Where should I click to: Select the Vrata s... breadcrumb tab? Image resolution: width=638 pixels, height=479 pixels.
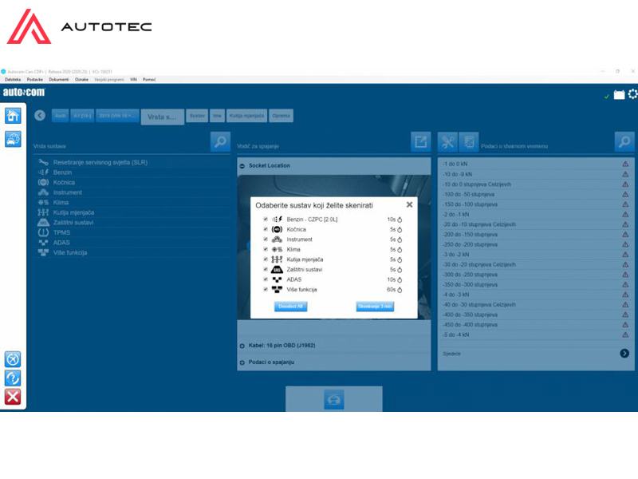click(x=163, y=117)
